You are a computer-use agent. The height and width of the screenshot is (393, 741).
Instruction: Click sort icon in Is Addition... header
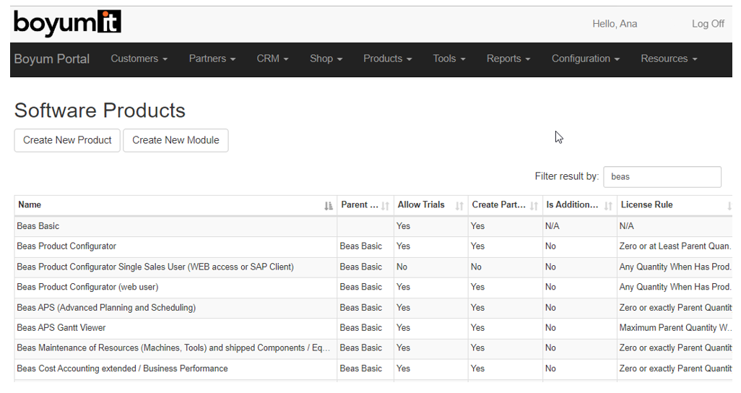click(608, 206)
